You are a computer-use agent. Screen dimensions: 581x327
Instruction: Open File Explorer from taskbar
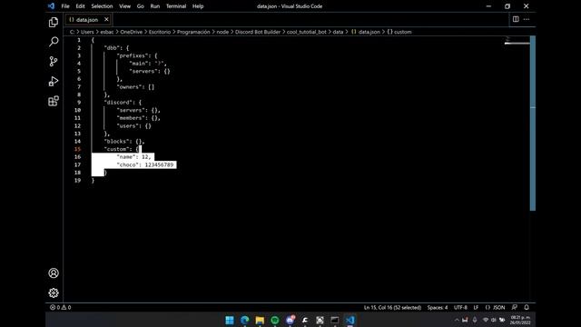pos(260,320)
